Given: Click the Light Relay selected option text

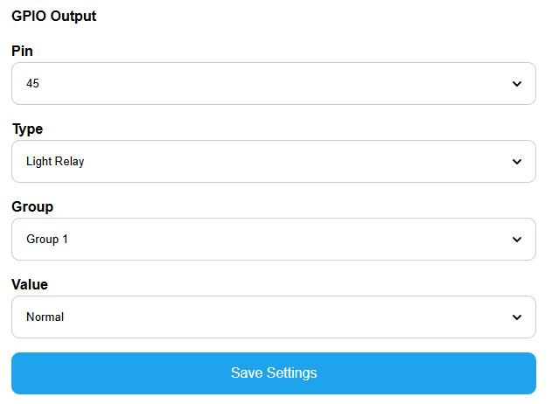Looking at the screenshot, I should pyautogui.click(x=55, y=162).
